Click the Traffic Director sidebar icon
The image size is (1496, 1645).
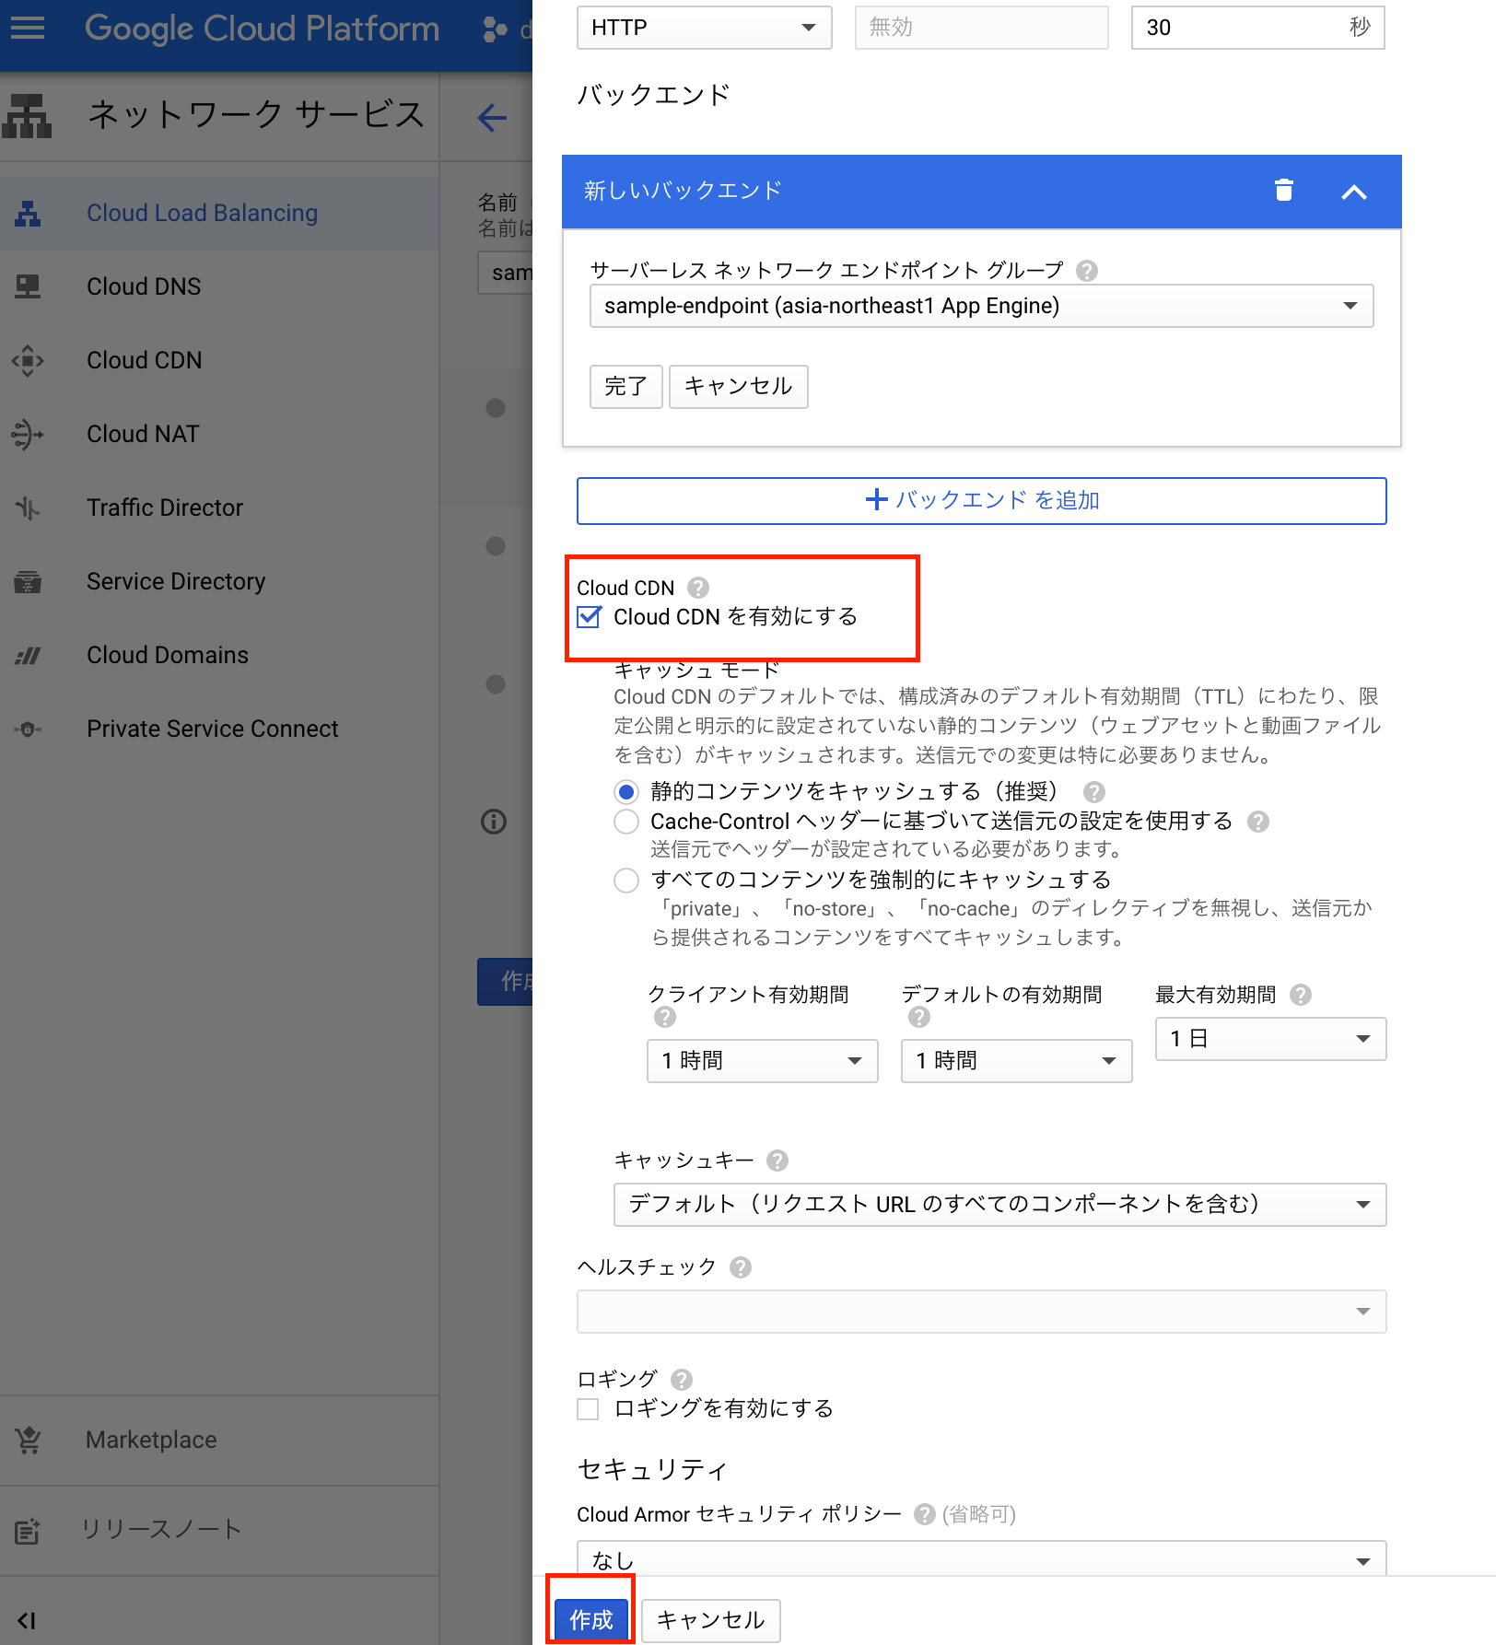coord(28,507)
